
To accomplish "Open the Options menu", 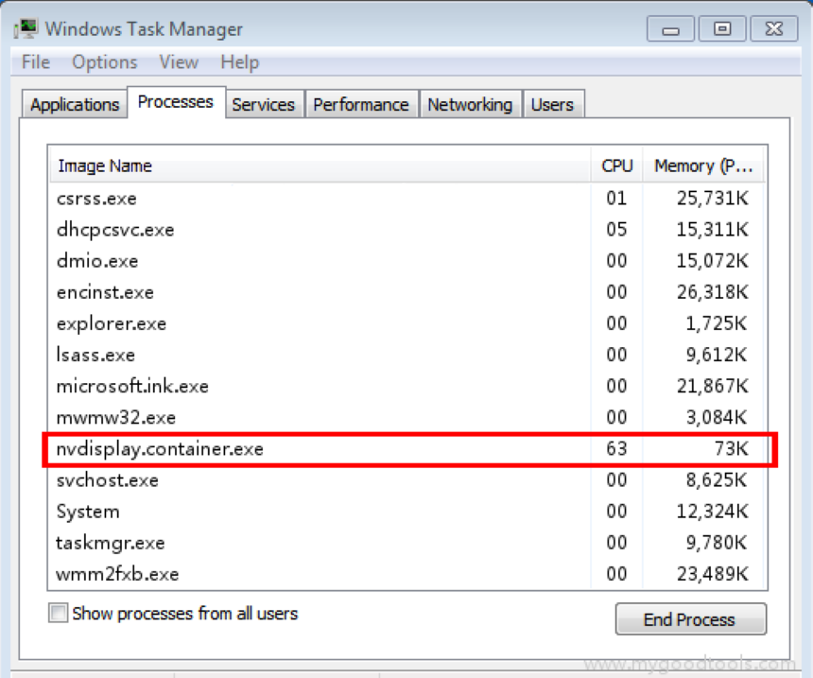I will tap(105, 62).
